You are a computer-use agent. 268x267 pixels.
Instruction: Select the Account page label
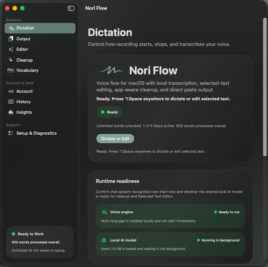[x=25, y=91]
